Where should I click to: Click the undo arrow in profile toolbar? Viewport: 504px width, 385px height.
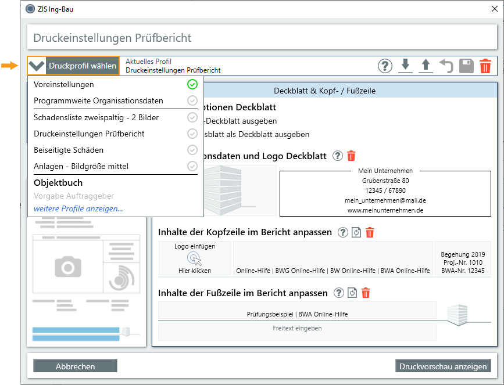pos(446,66)
